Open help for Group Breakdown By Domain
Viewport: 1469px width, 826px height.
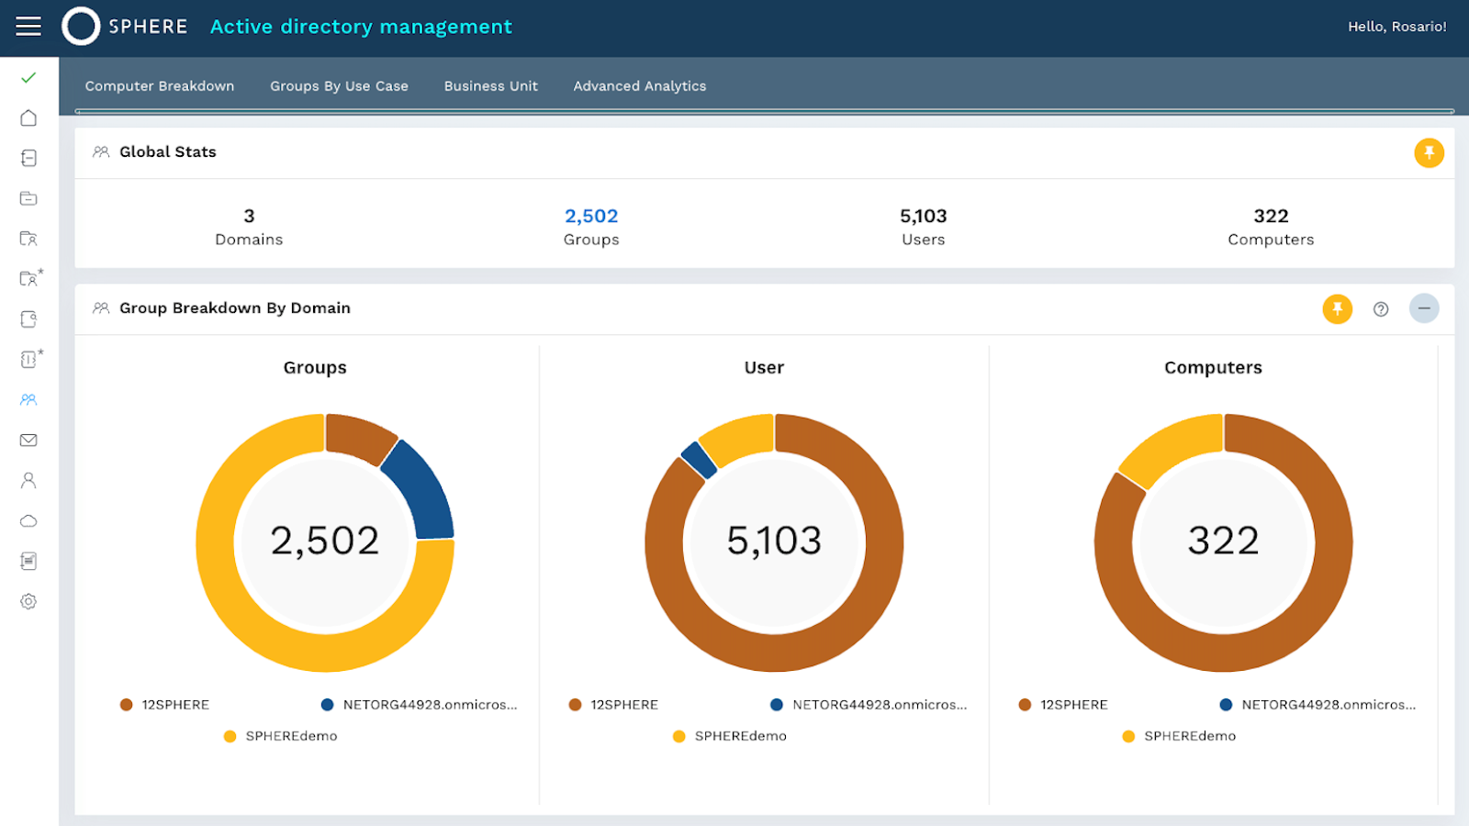(1380, 309)
